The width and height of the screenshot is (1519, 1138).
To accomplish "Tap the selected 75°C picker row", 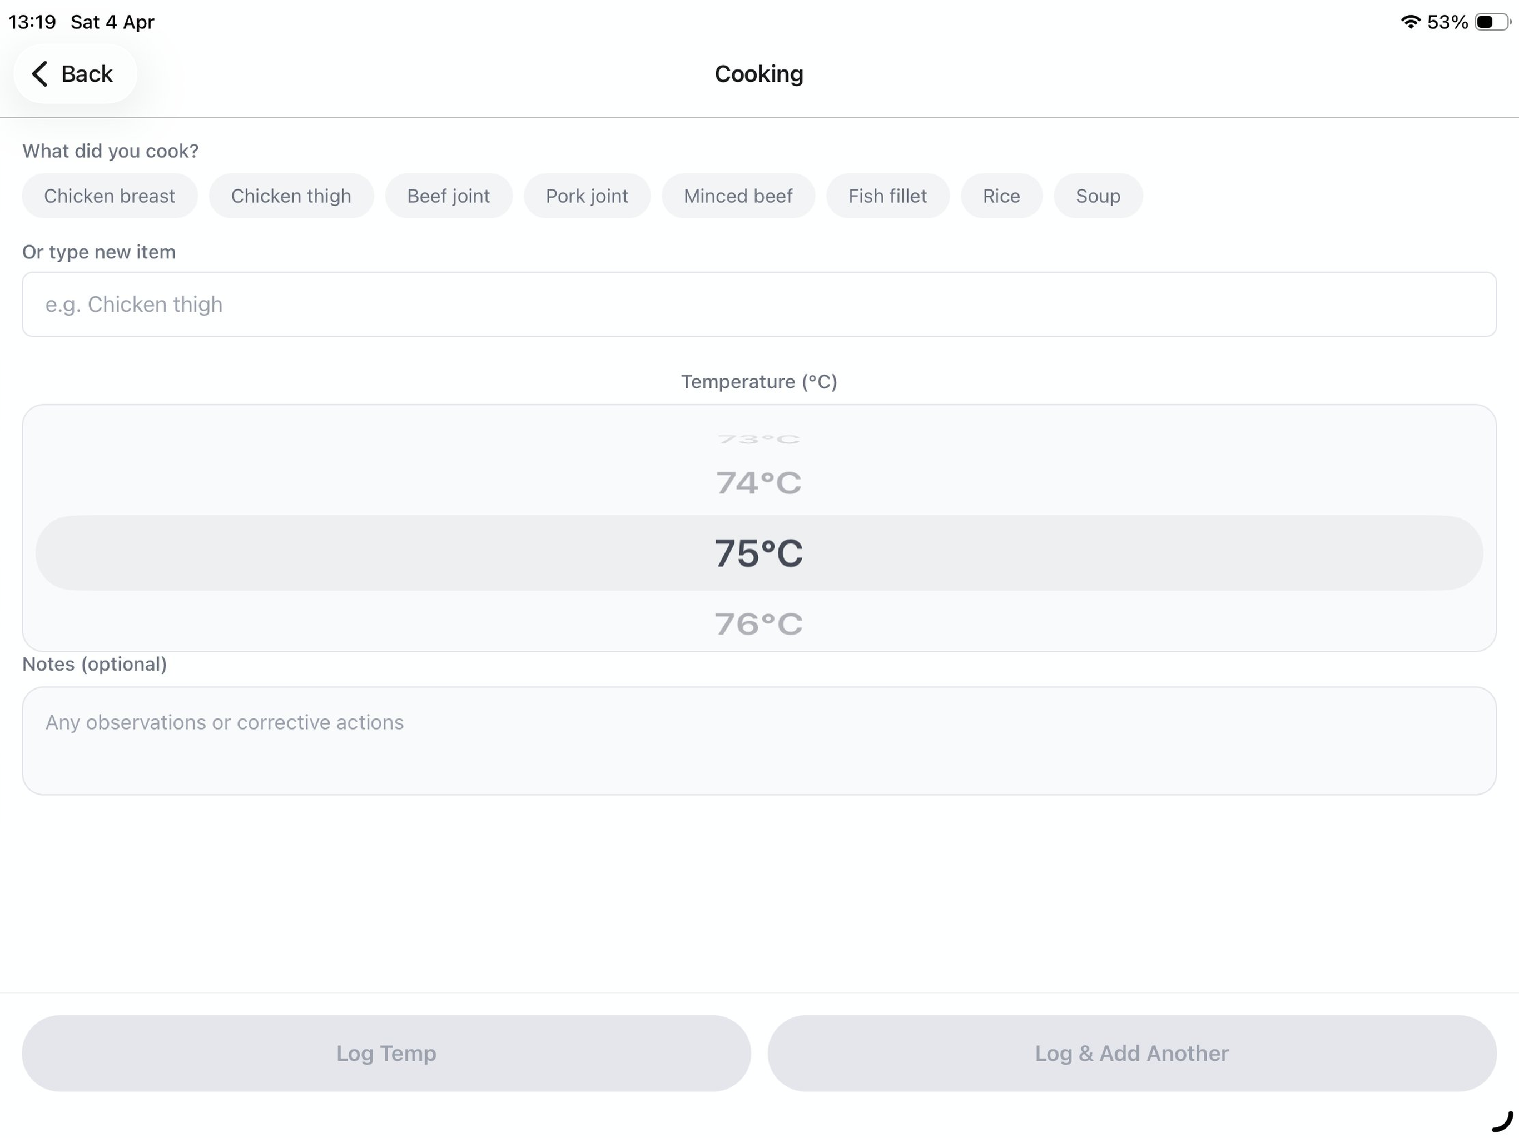I will tap(759, 553).
